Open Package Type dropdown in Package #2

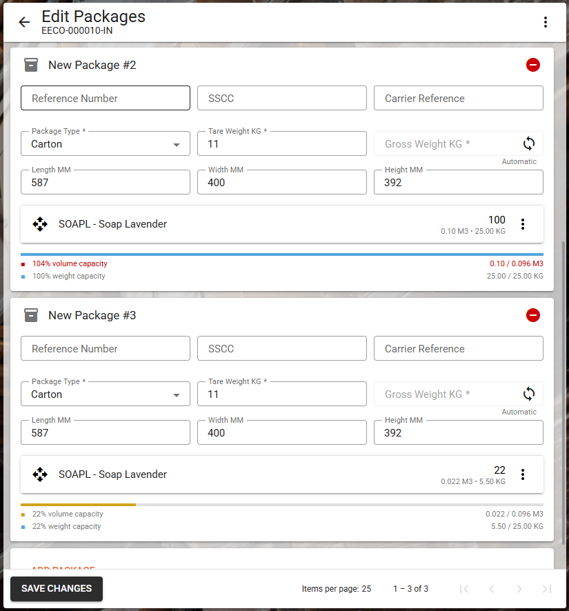click(106, 143)
